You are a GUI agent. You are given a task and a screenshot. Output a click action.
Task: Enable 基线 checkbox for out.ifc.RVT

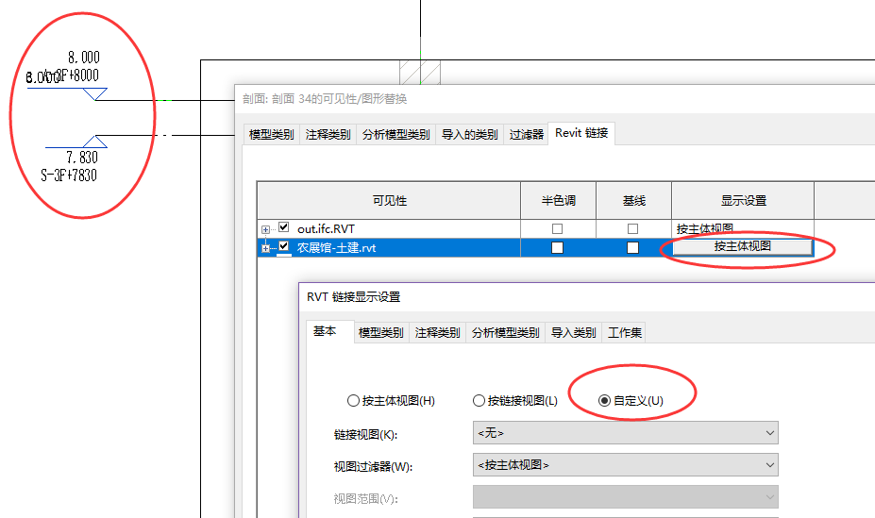(x=632, y=228)
